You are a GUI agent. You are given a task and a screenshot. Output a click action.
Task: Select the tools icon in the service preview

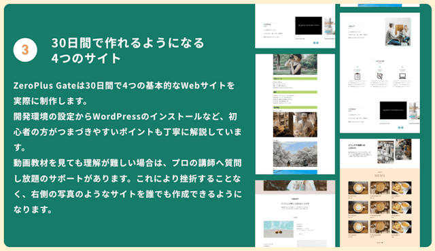point(380,76)
